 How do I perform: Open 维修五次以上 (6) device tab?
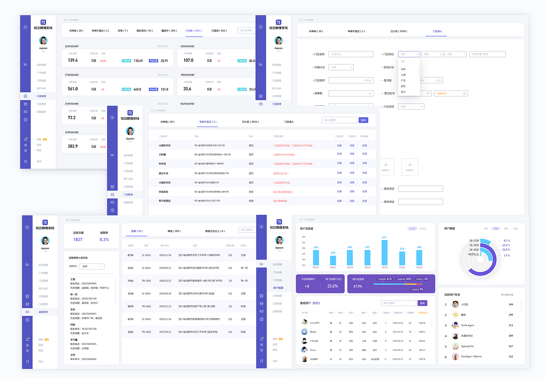[x=215, y=231]
